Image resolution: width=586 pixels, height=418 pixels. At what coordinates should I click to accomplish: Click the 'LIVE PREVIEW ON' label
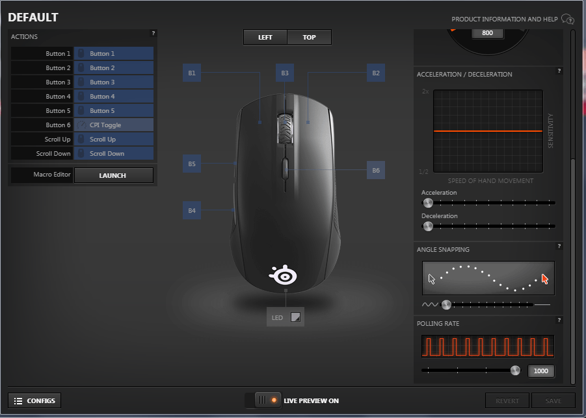pos(312,401)
